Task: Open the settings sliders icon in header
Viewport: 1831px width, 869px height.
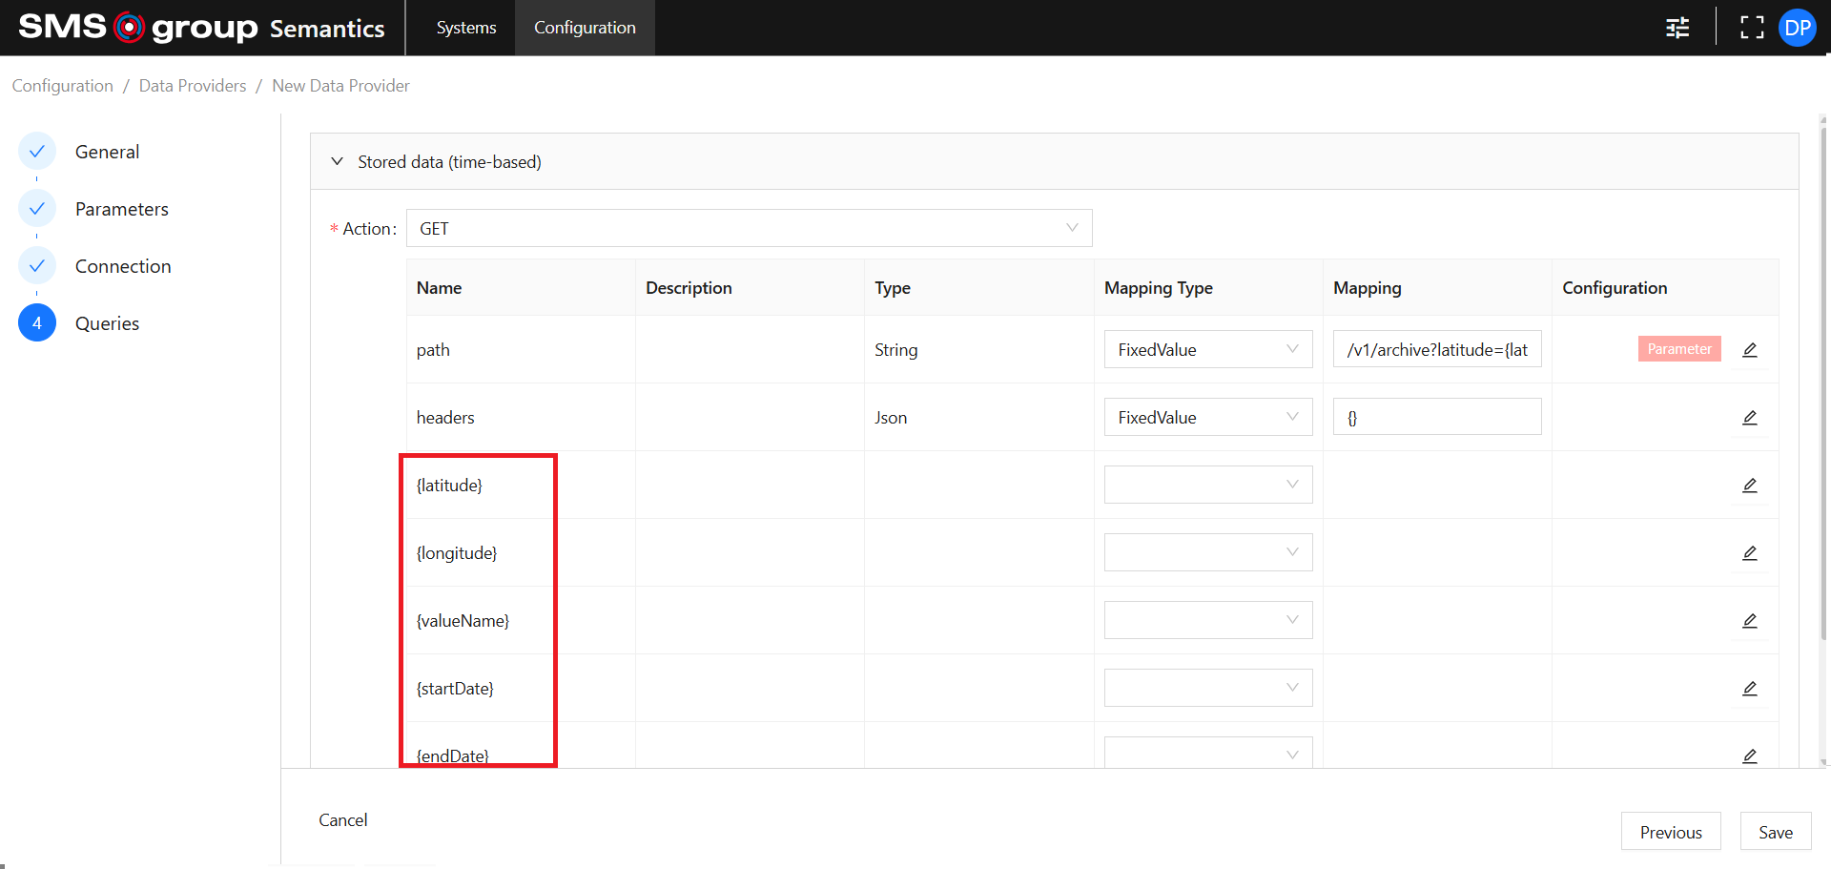Action: pos(1677,28)
